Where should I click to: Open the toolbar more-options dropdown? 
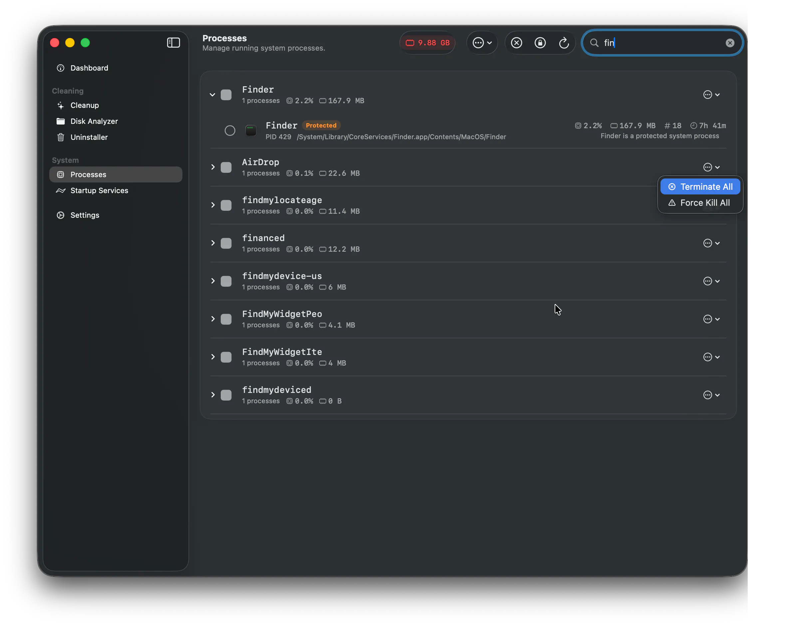coord(482,43)
